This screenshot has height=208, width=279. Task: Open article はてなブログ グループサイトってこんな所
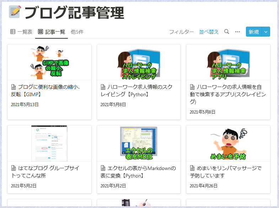pyautogui.click(x=45, y=172)
